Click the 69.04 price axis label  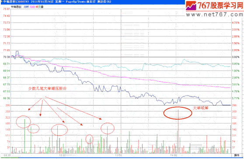[x=7, y=71]
